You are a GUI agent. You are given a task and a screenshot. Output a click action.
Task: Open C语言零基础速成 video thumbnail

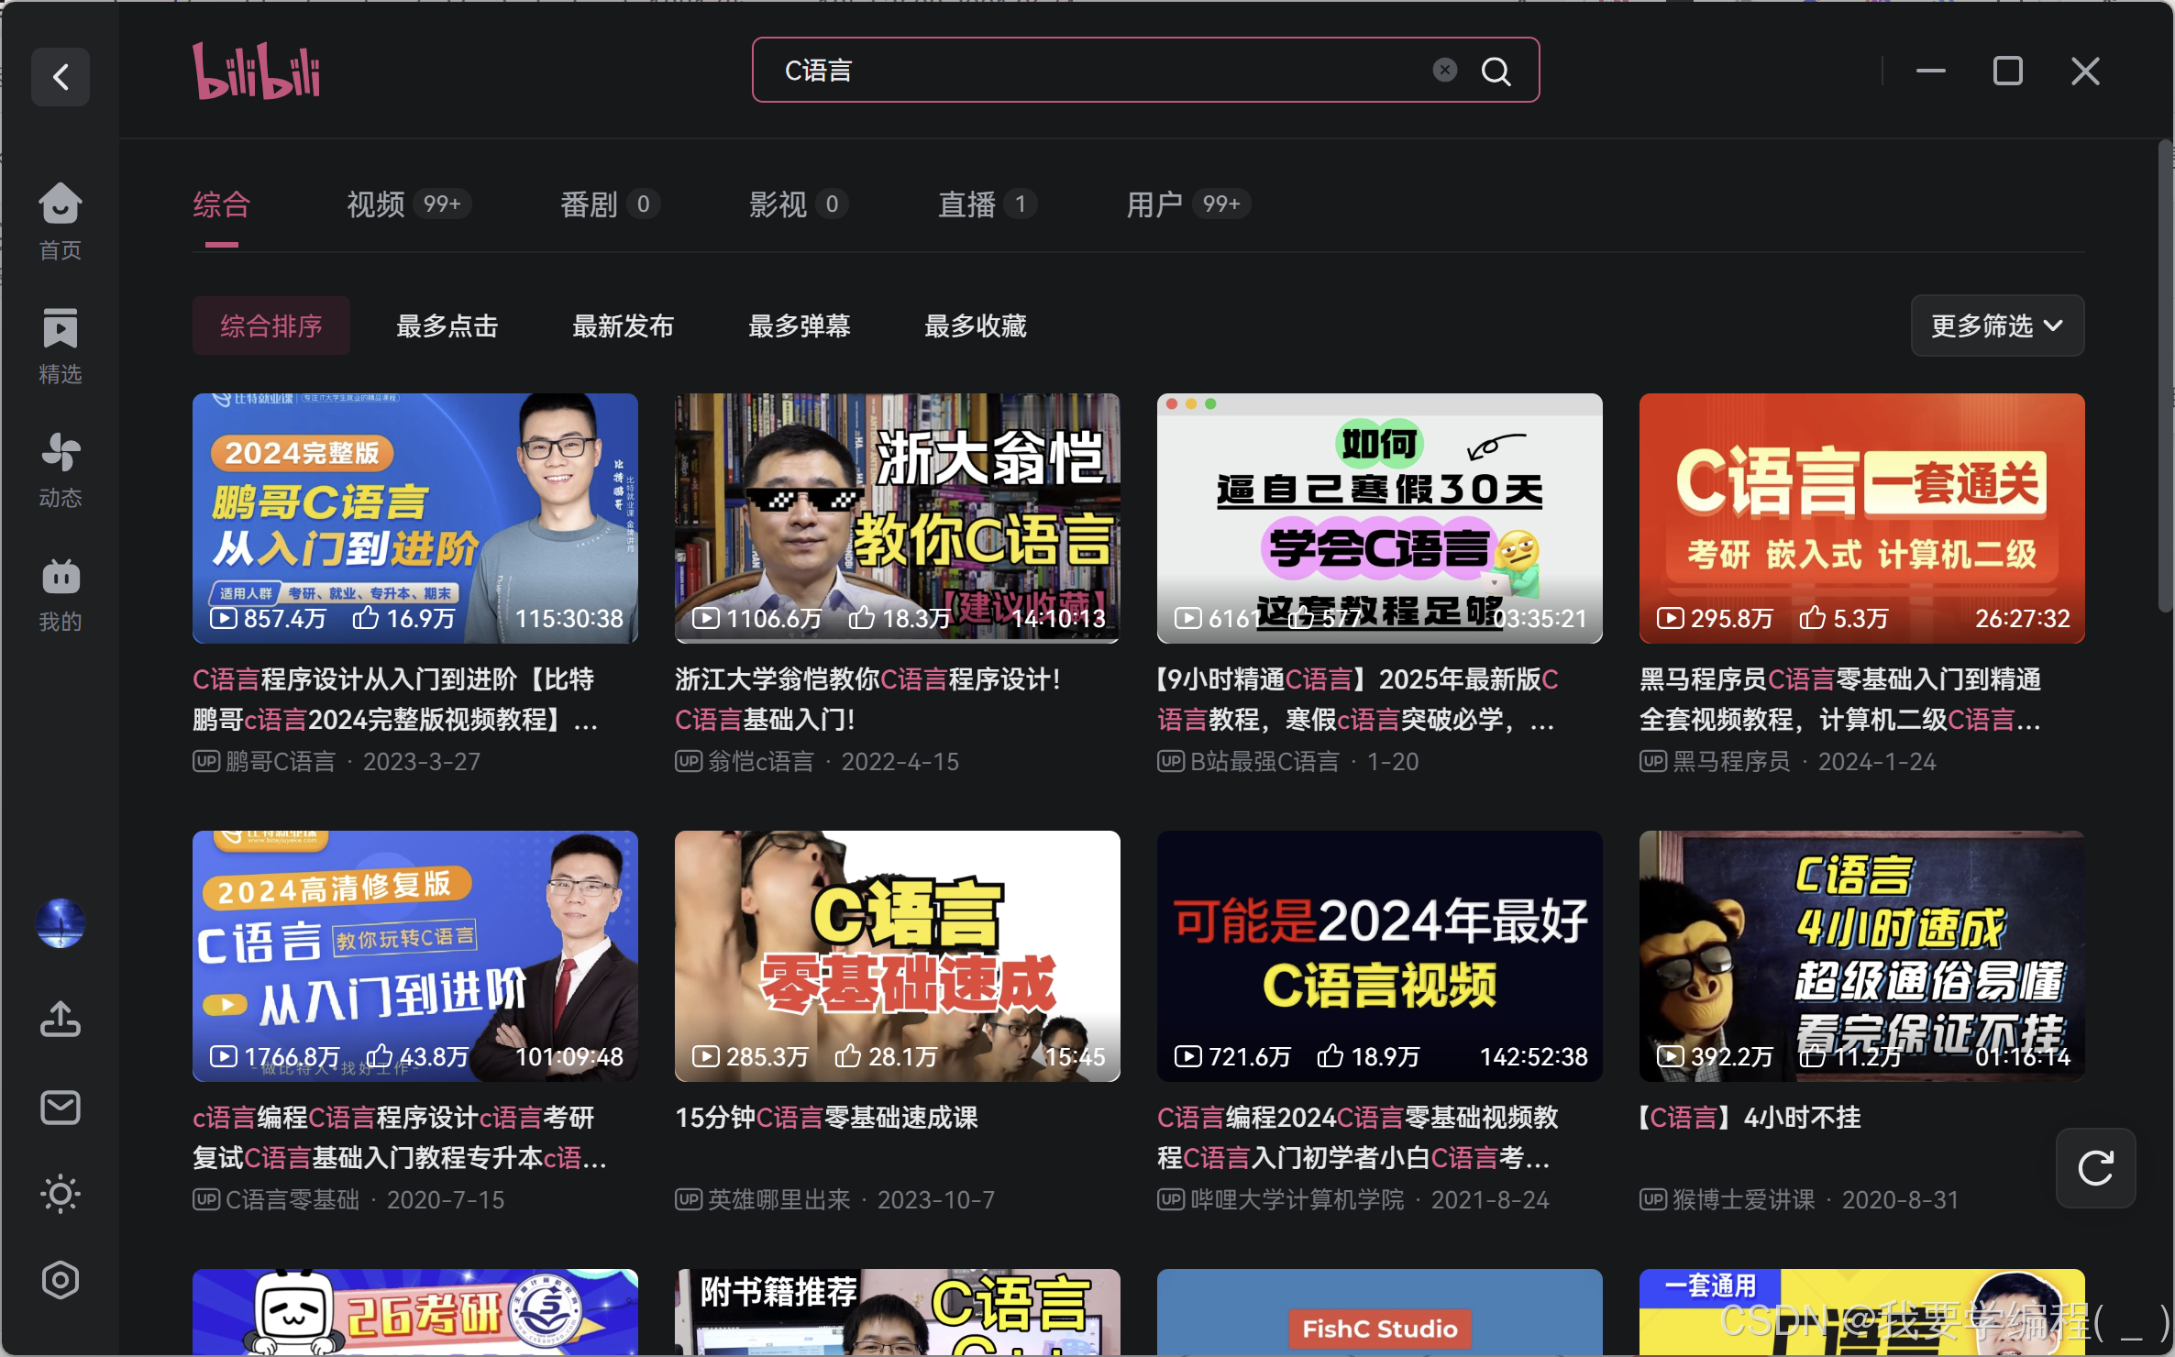(x=898, y=956)
